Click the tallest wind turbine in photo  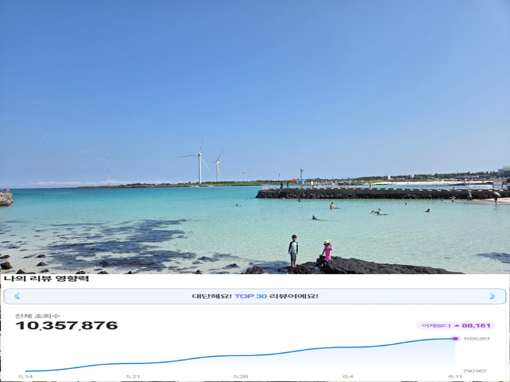199,160
